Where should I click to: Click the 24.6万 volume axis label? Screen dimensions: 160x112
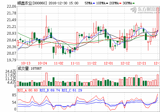[11, 71]
